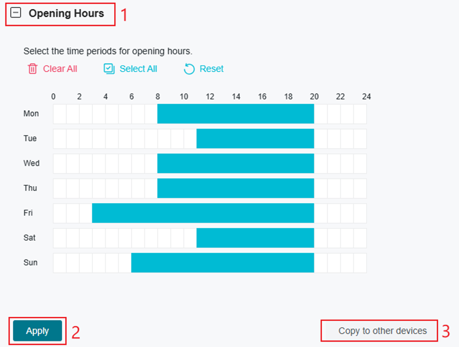This screenshot has height=347, width=459.
Task: Click the 24 hour label at grid's end
Action: coord(367,97)
